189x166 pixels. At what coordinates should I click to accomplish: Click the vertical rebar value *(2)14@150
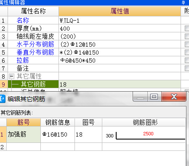[x=120, y=53]
